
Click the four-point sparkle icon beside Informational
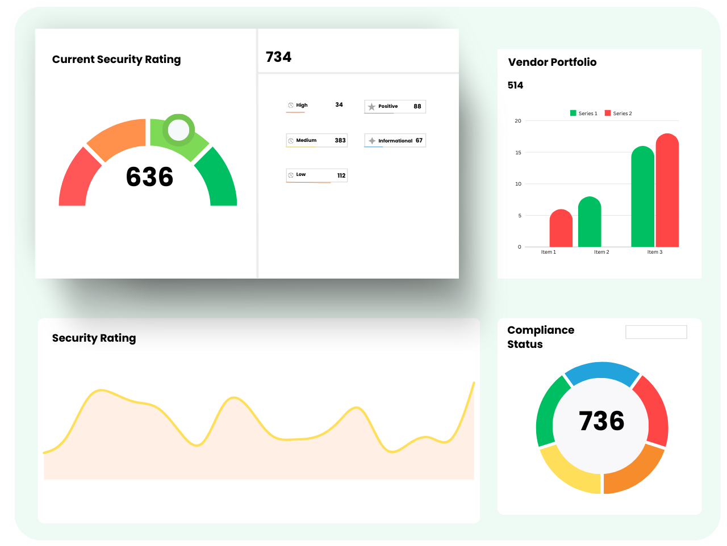pos(372,141)
